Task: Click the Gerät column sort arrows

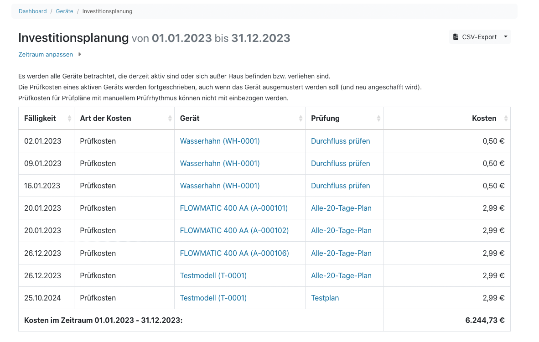Action: pyautogui.click(x=301, y=119)
